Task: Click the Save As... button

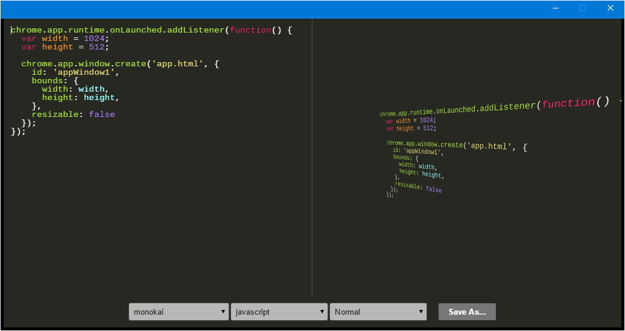Action: coord(467,312)
